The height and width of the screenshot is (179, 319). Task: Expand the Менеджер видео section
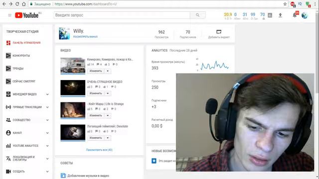47,94
